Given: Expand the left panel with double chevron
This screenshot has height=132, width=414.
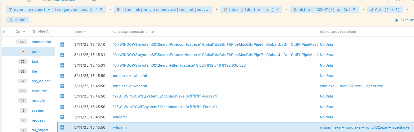Looking at the screenshot, I should pos(4,32).
